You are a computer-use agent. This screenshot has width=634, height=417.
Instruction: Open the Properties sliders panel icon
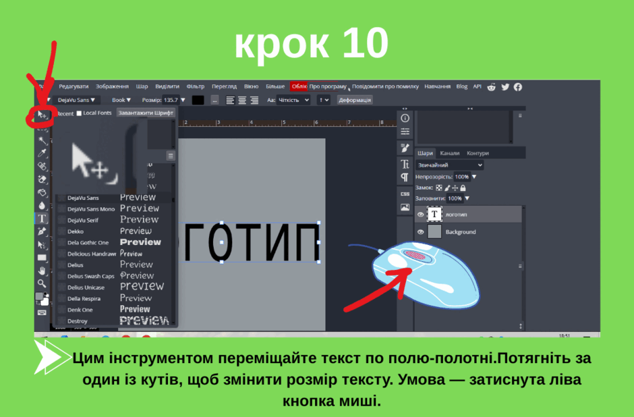[x=405, y=132]
